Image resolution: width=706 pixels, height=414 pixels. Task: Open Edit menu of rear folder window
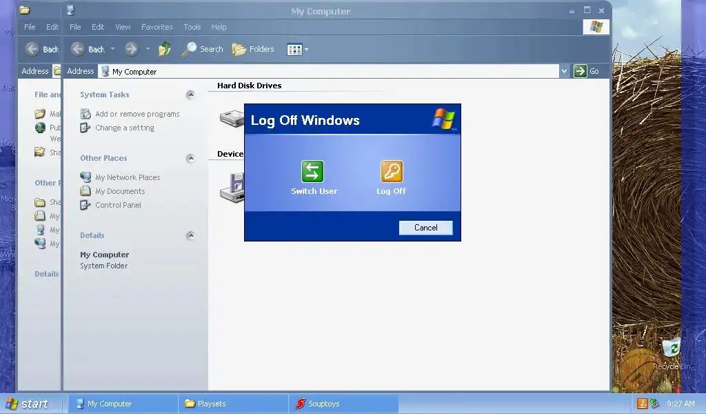point(52,27)
